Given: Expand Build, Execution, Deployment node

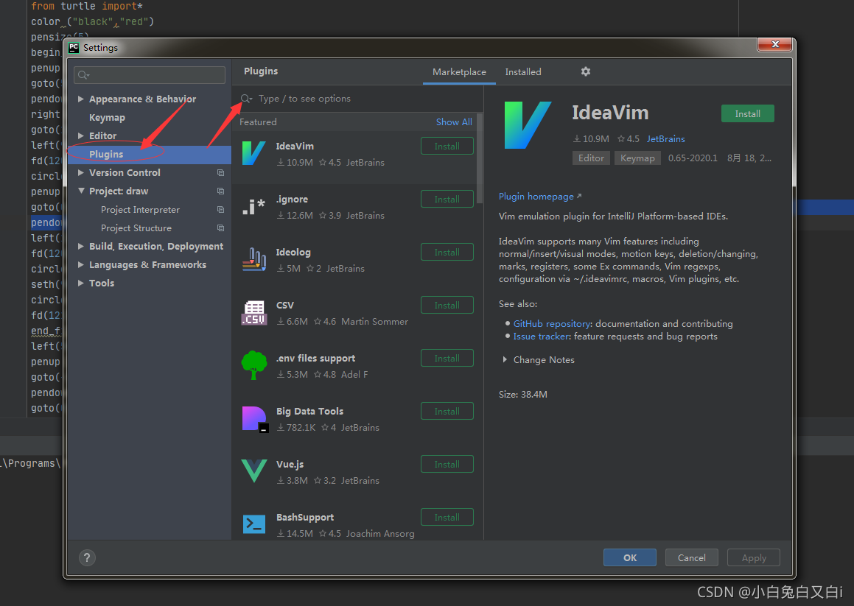Looking at the screenshot, I should click(80, 246).
